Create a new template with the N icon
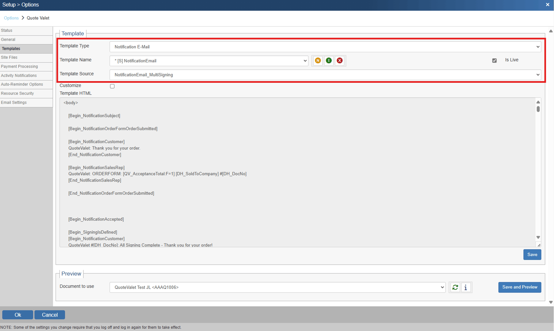Viewport: 554px width, 331px height. coord(318,61)
